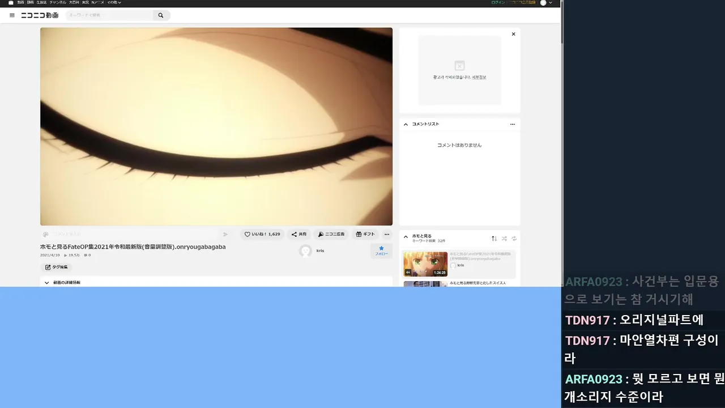Focus the keyword search field
Screen dimensions: 725x408
click(109, 15)
